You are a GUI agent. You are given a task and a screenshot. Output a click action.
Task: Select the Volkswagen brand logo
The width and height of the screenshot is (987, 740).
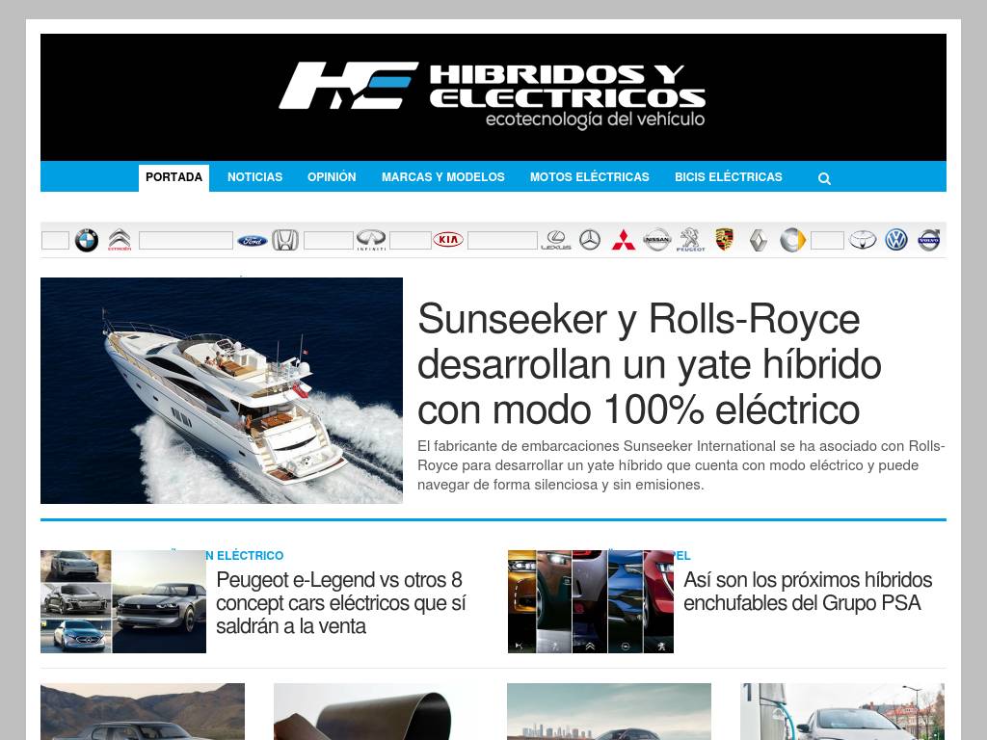point(896,241)
